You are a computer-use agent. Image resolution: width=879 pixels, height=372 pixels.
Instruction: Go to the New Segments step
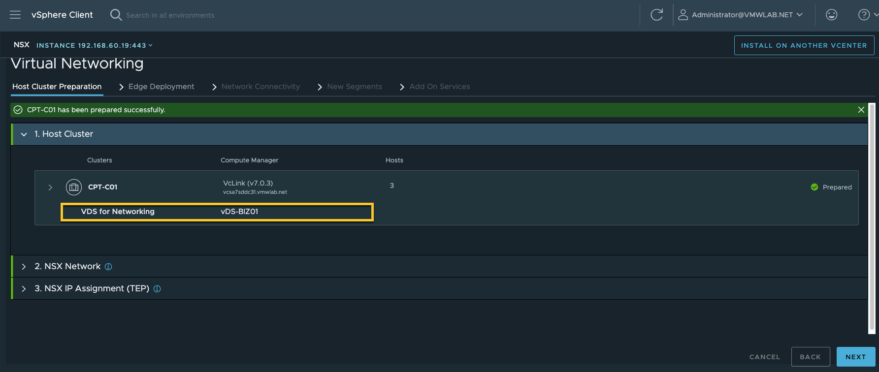click(x=355, y=87)
